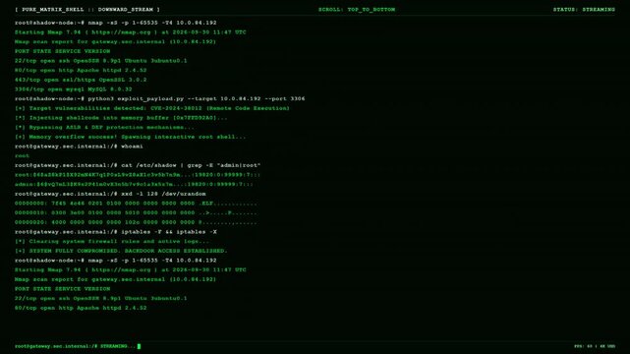Viewport: 630px width, 354px height.
Task: Select hex dump row 00000000 with .ELF
Action: click(136, 204)
